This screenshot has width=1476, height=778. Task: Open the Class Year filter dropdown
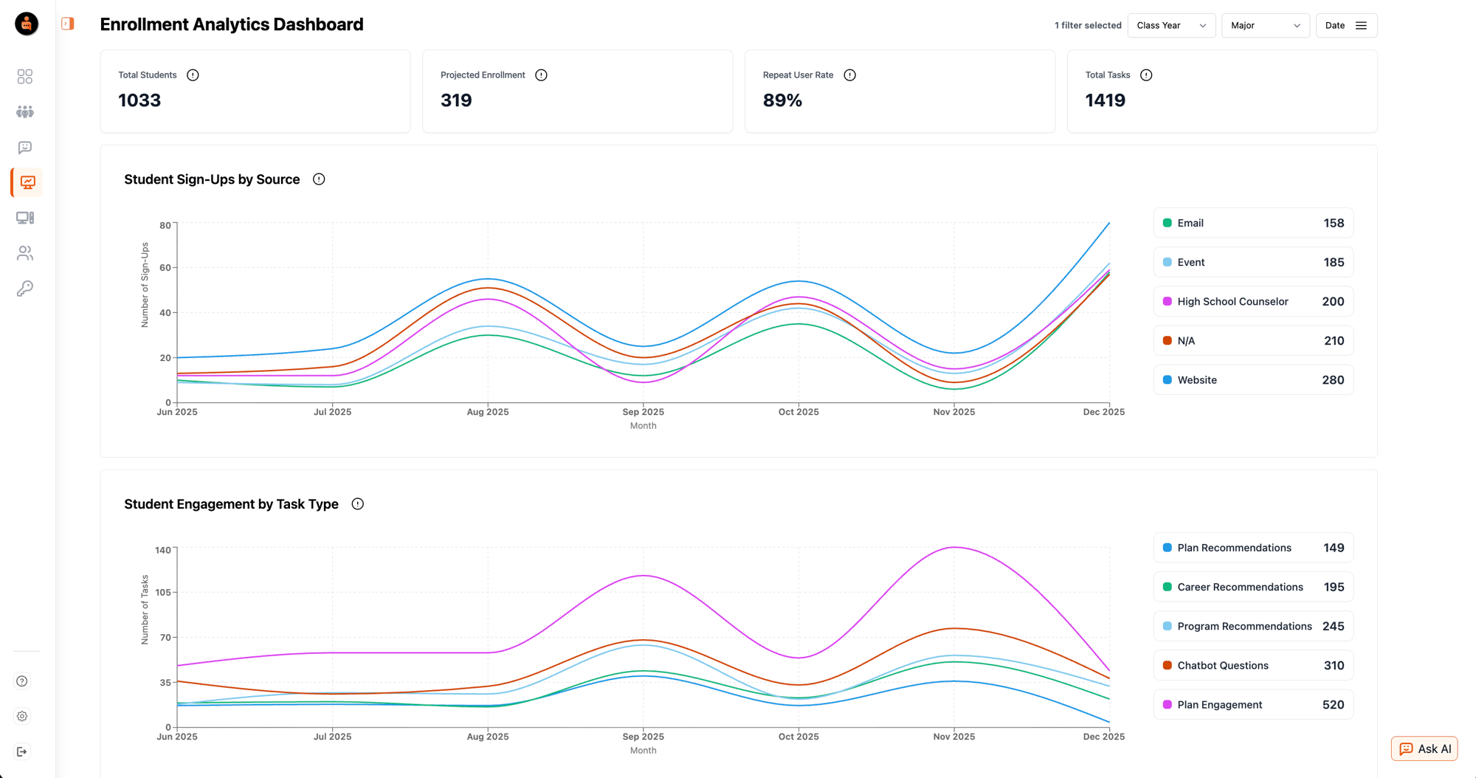pos(1170,25)
